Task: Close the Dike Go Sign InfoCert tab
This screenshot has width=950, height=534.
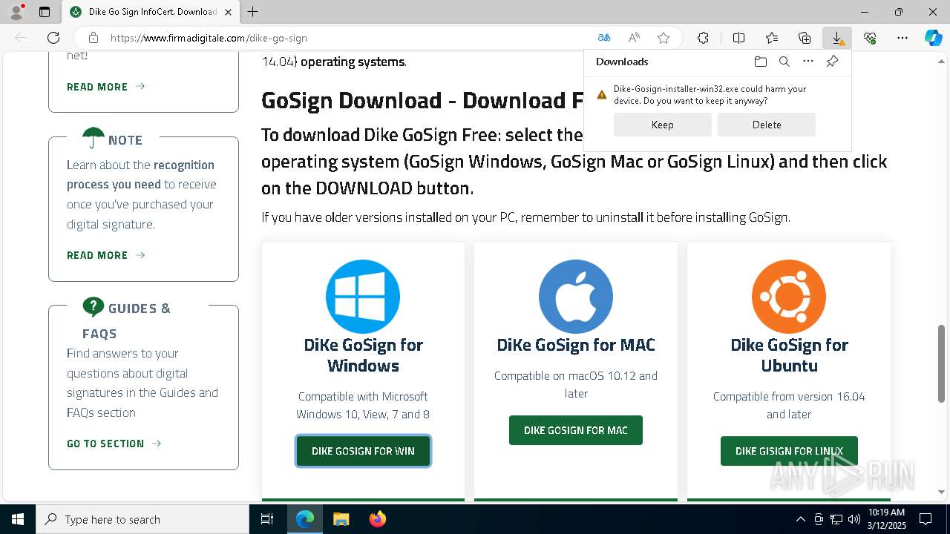Action: click(228, 12)
